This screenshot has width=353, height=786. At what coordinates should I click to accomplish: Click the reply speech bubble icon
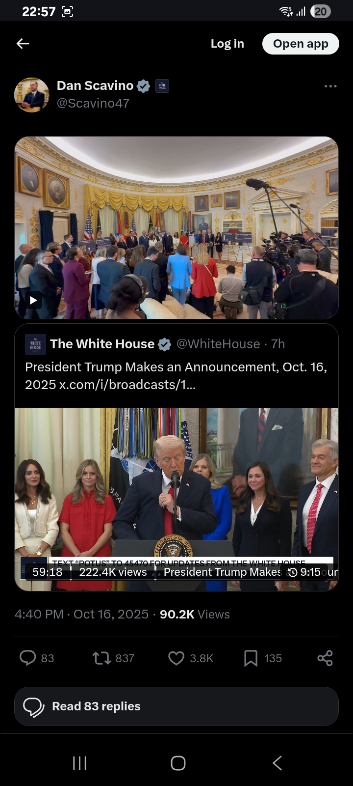point(27,658)
